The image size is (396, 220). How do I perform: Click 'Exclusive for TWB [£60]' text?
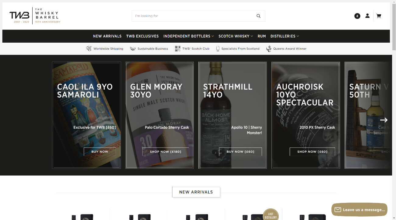94,127
